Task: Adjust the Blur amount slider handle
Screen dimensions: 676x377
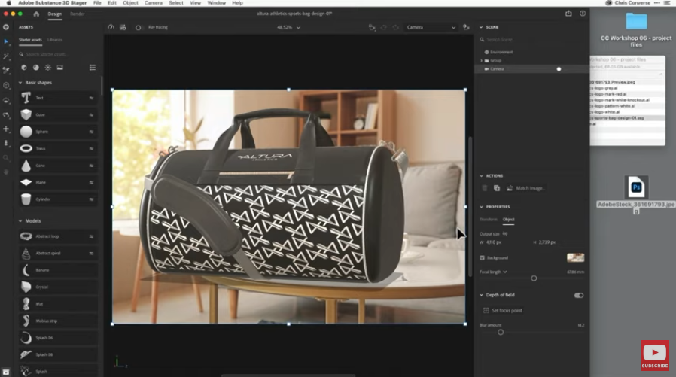Action: tap(501, 332)
